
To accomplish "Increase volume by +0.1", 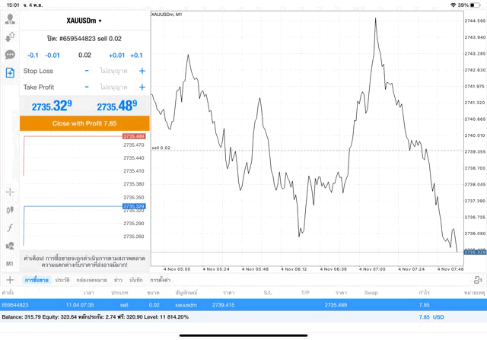I will point(136,55).
